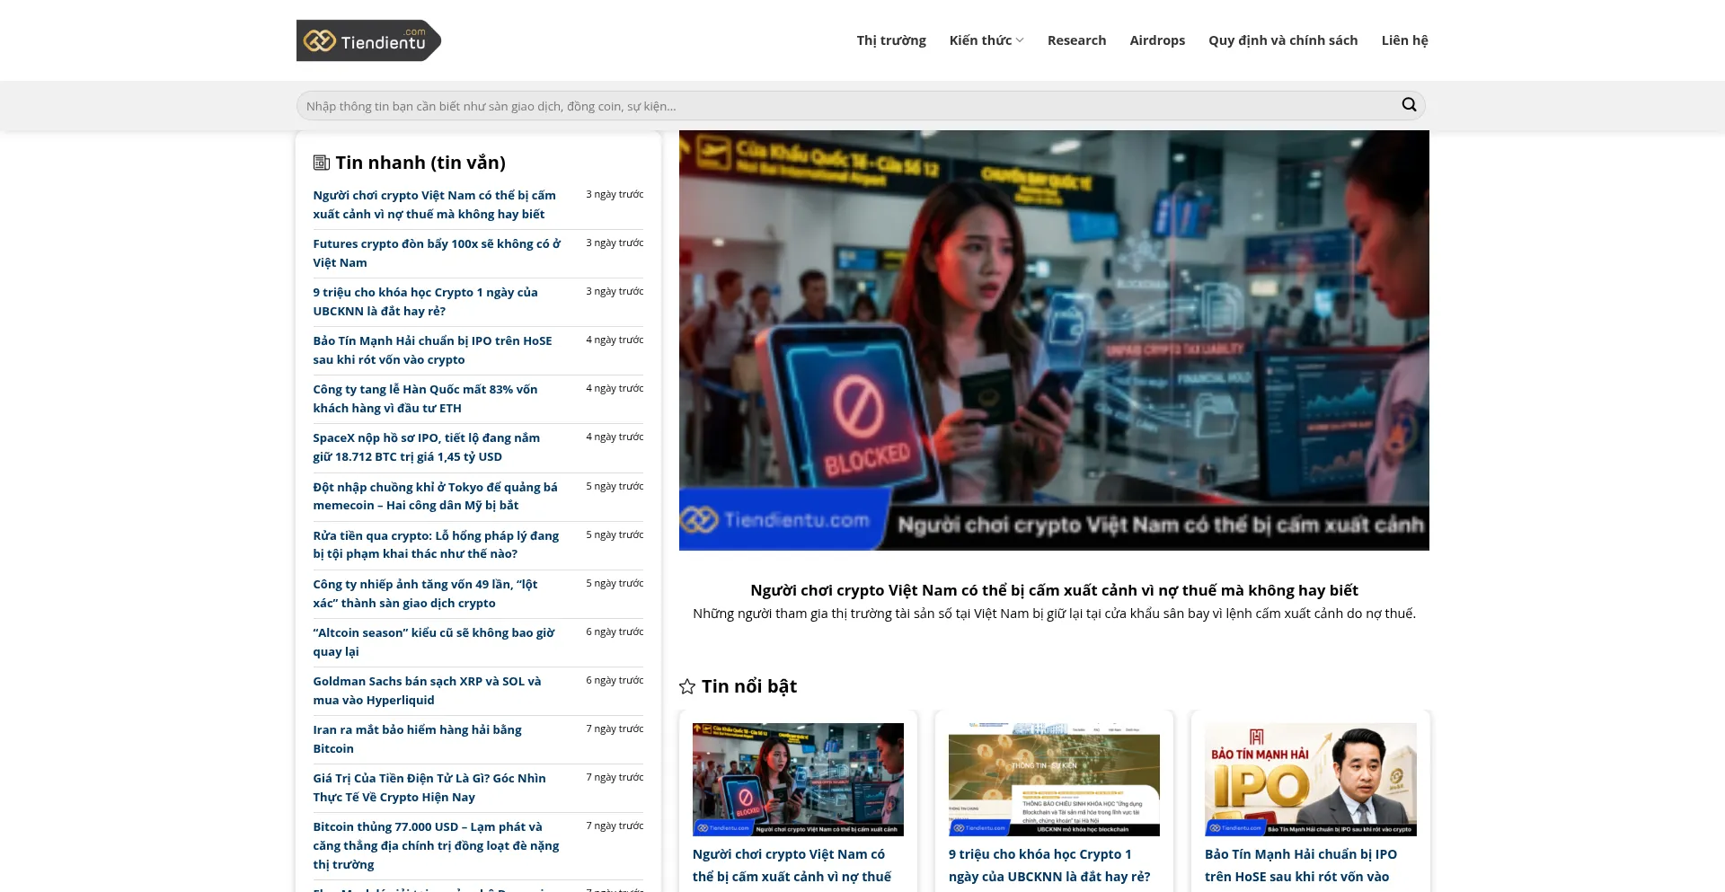Open 'Iran ra mắt bảo hiểm hàng hải' news

417,739
